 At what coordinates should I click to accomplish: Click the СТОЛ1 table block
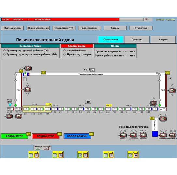click(x=10, y=109)
